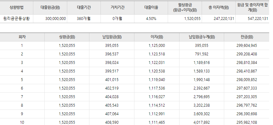Select balance value 298,009,852
This screenshot has width=273, height=125.
coord(247,80)
